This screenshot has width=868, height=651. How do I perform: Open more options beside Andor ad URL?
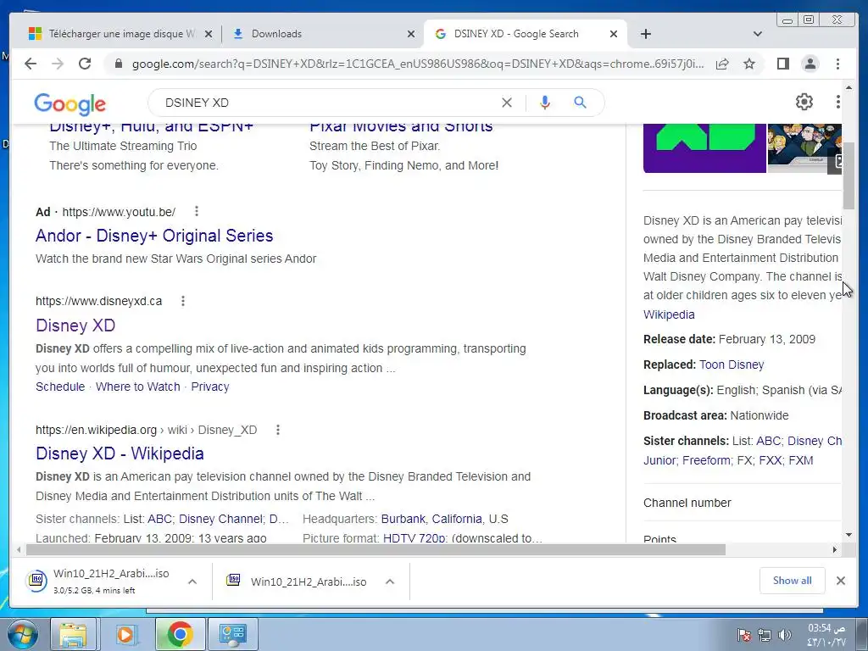197,211
